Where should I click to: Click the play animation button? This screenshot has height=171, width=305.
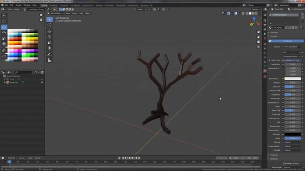click(x=132, y=158)
